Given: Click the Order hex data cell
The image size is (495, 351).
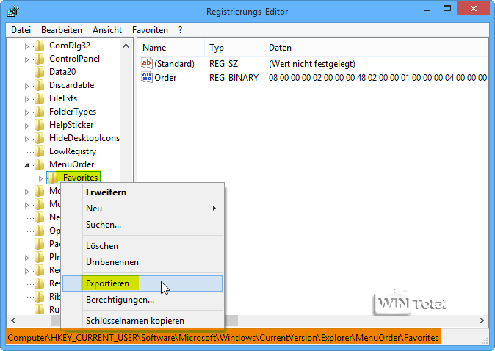Looking at the screenshot, I should coord(377,78).
